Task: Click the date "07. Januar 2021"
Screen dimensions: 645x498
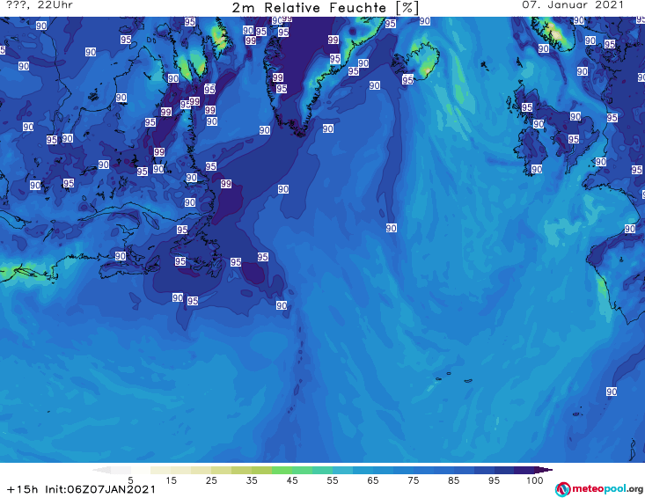Action: (573, 5)
